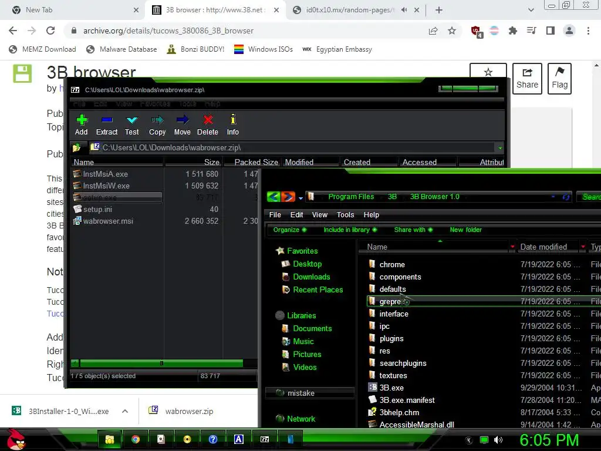This screenshot has height=451, width=601.
Task: Click Angry Birds start button on taskbar
Action: coord(16,439)
